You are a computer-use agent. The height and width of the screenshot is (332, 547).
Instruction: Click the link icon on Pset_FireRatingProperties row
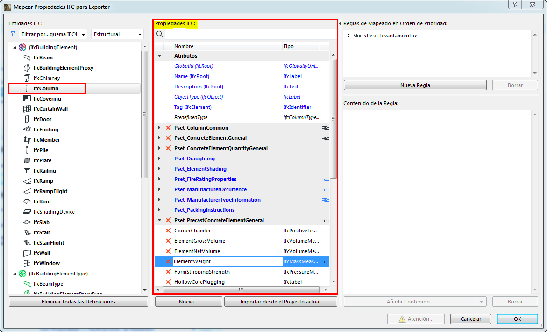coord(326,180)
